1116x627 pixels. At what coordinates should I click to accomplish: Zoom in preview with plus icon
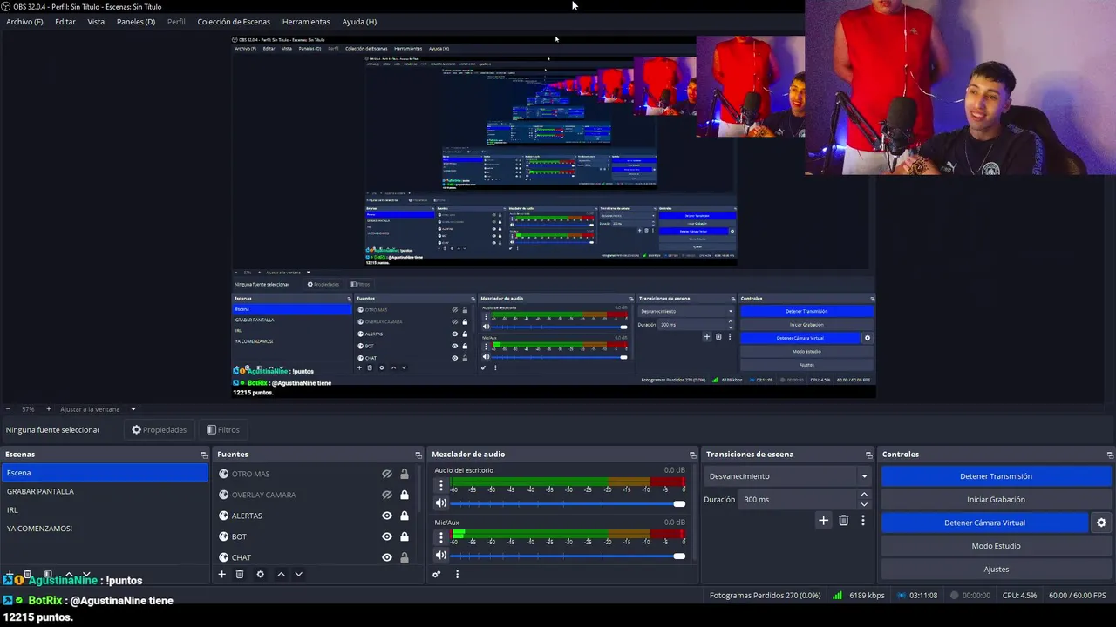click(x=49, y=409)
